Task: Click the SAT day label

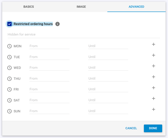Action: [17, 100]
